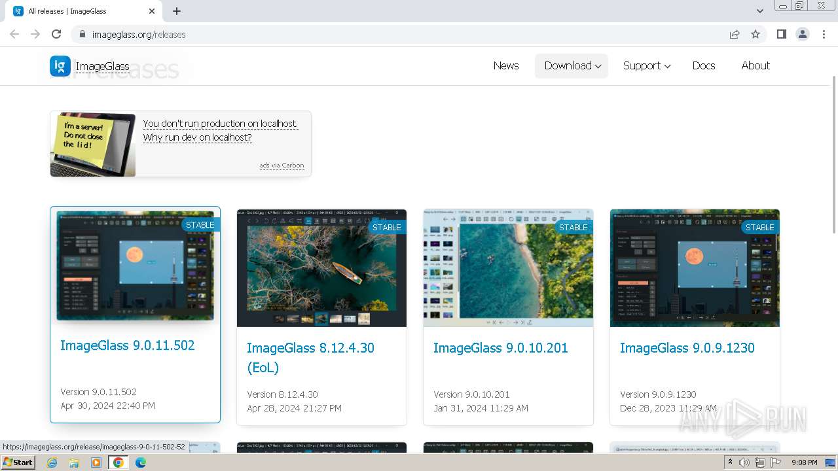Screen dimensions: 838x471
Task: Reload the releases page
Action: point(56,34)
